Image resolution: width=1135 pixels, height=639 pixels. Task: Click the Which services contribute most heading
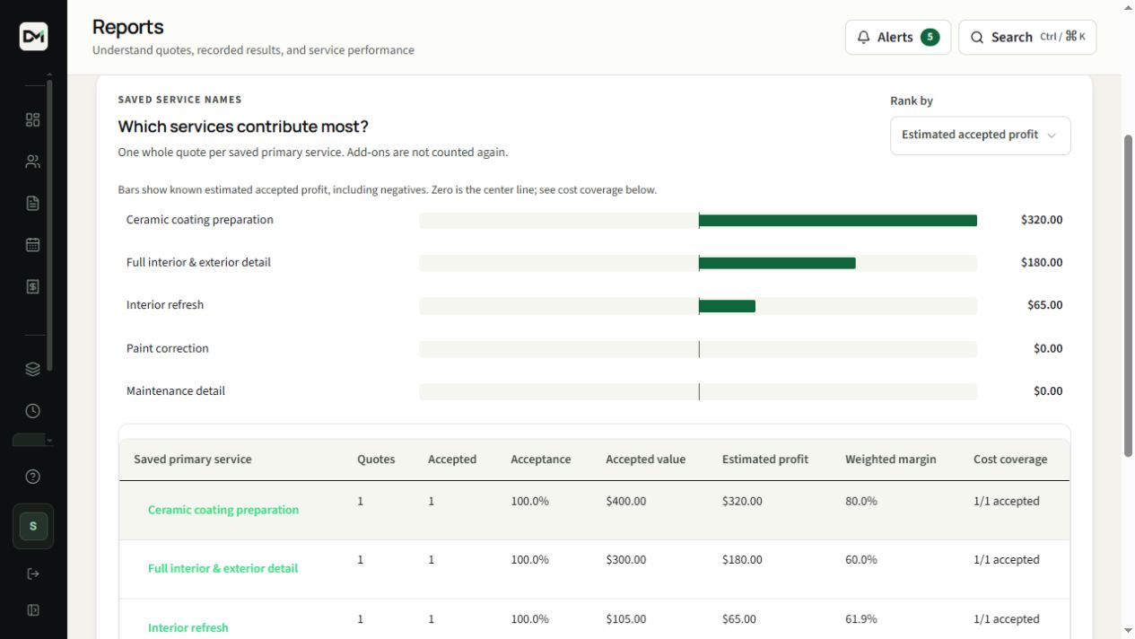[x=243, y=127]
